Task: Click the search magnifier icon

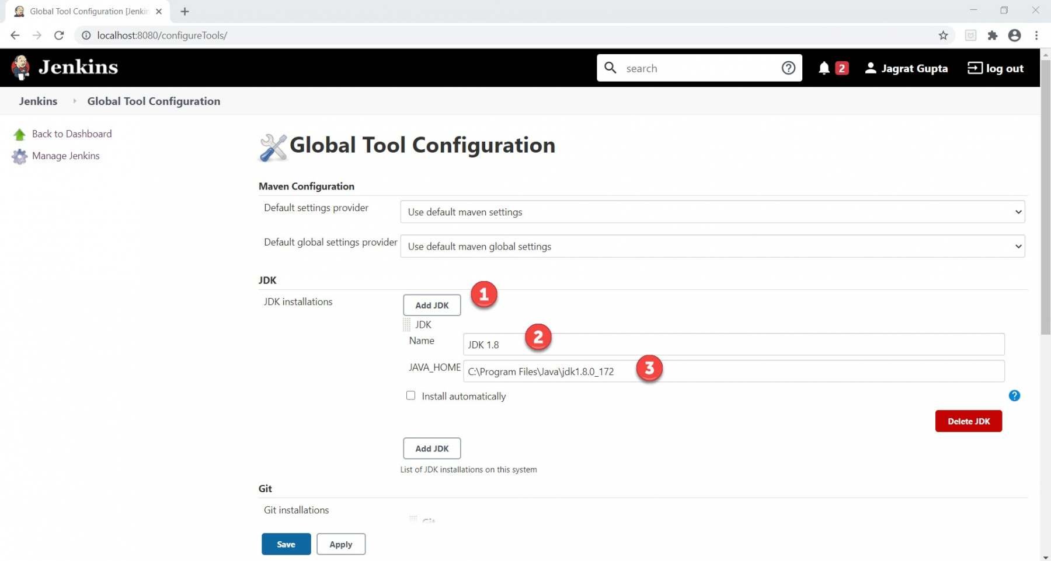Action: tap(611, 68)
